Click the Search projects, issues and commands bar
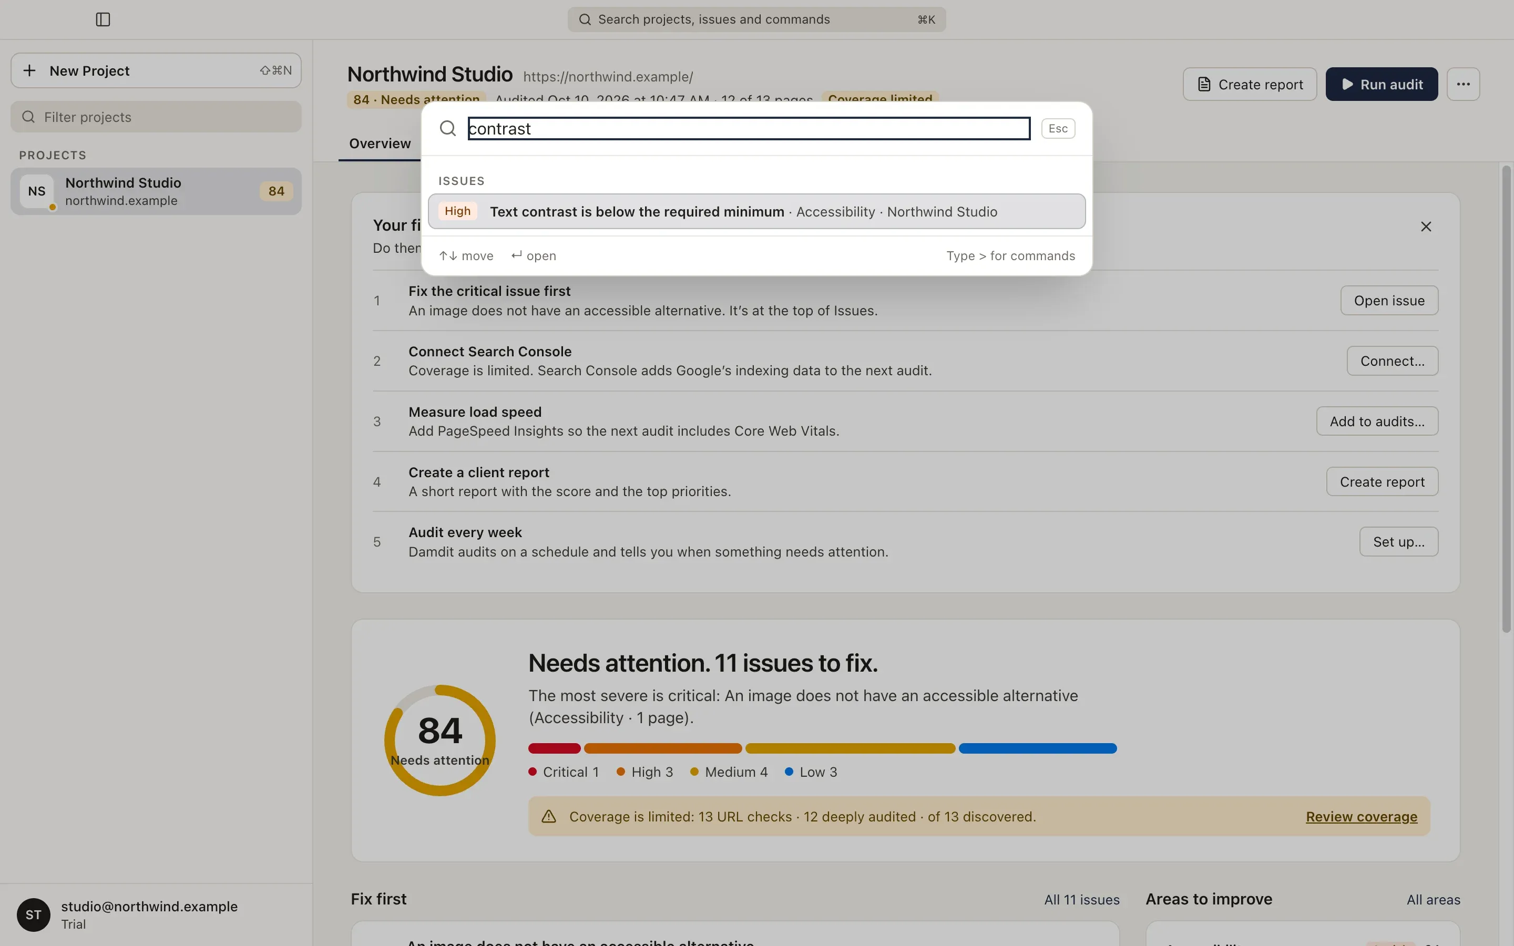 [x=756, y=19]
